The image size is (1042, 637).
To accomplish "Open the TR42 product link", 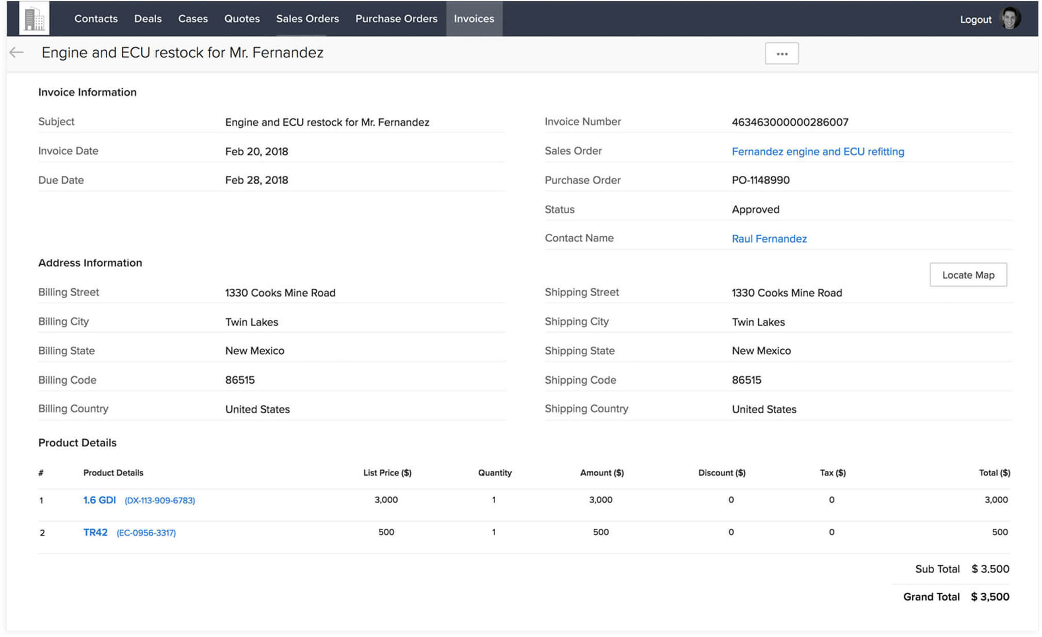I will tap(95, 532).
